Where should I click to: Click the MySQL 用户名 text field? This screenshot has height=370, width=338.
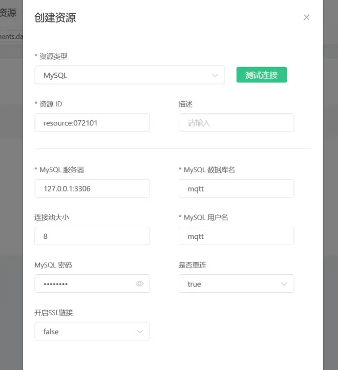[x=236, y=236]
